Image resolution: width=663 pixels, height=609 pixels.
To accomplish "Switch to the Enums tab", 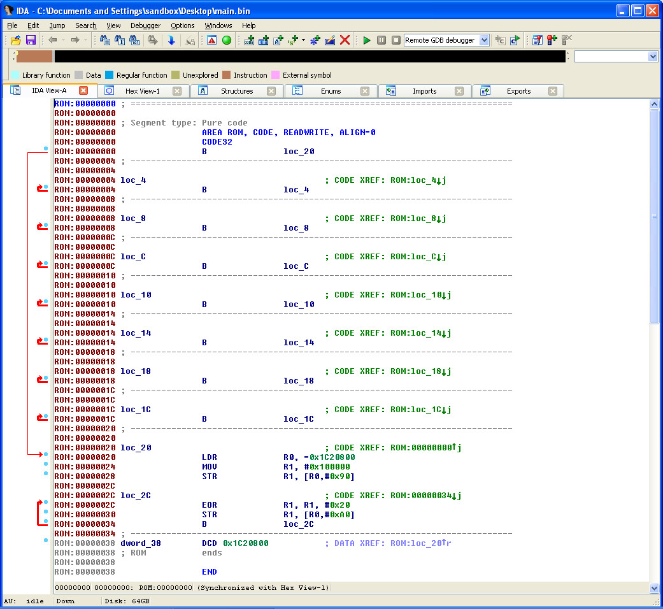I will [331, 91].
